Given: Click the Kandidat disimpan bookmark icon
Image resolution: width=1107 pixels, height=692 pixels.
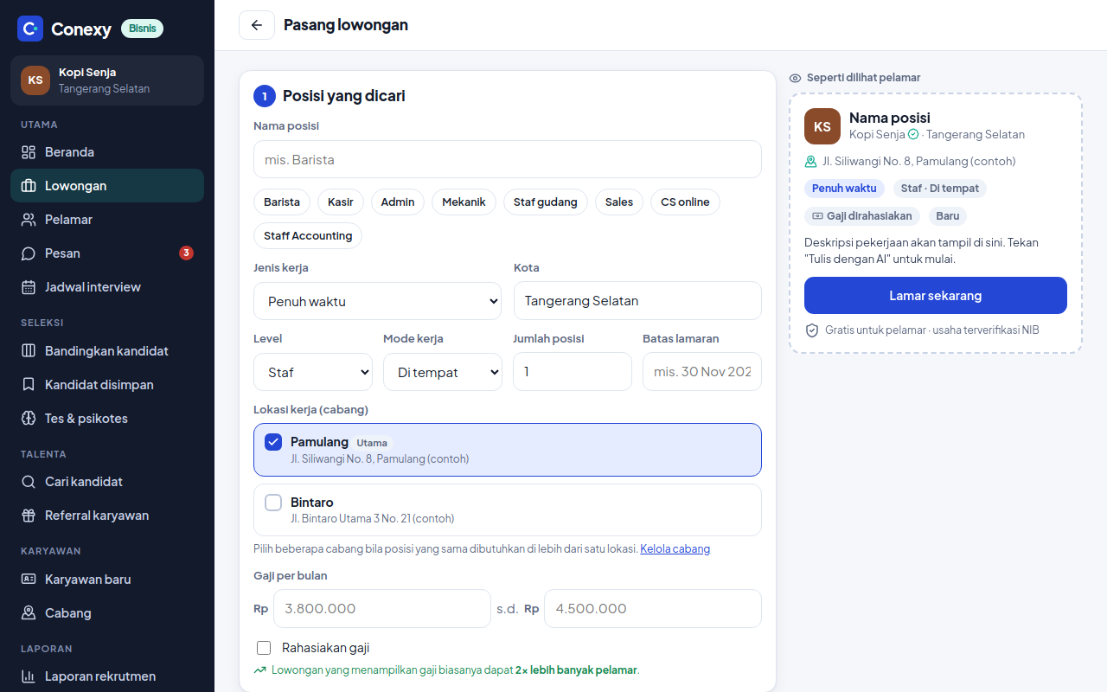Looking at the screenshot, I should coord(29,385).
